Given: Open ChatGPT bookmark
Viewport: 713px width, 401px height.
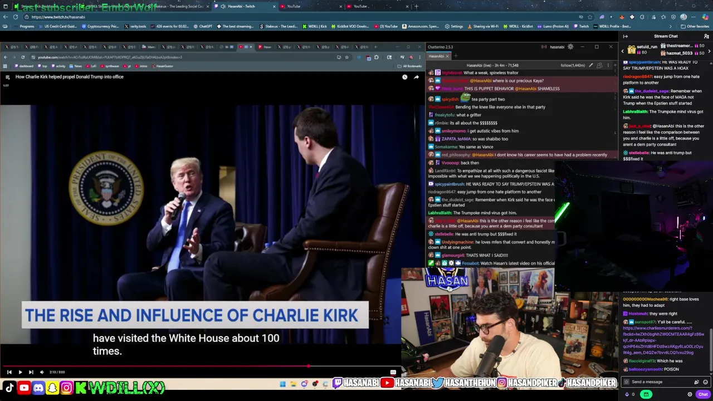Looking at the screenshot, I should tap(203, 26).
